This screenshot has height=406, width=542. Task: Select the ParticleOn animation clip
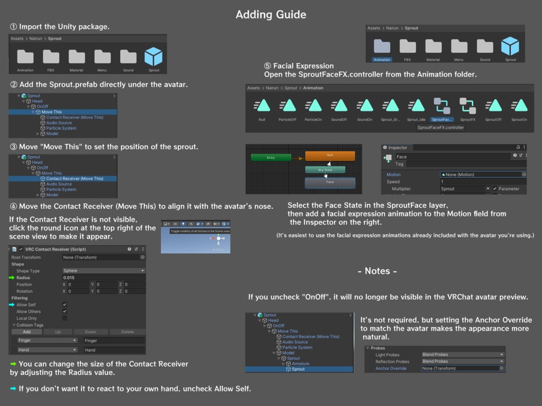pyautogui.click(x=313, y=109)
